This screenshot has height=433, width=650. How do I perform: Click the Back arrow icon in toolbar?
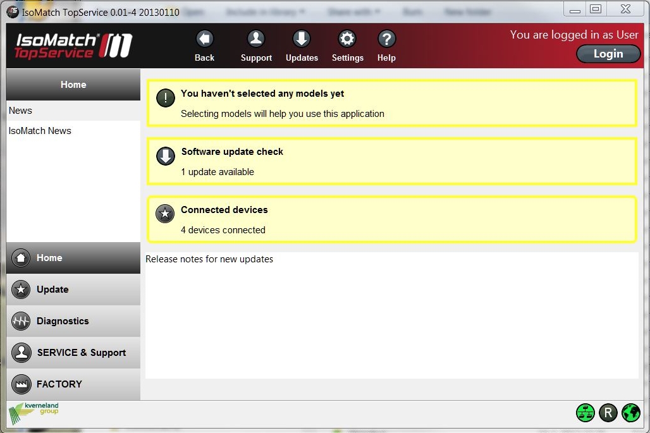pyautogui.click(x=204, y=40)
